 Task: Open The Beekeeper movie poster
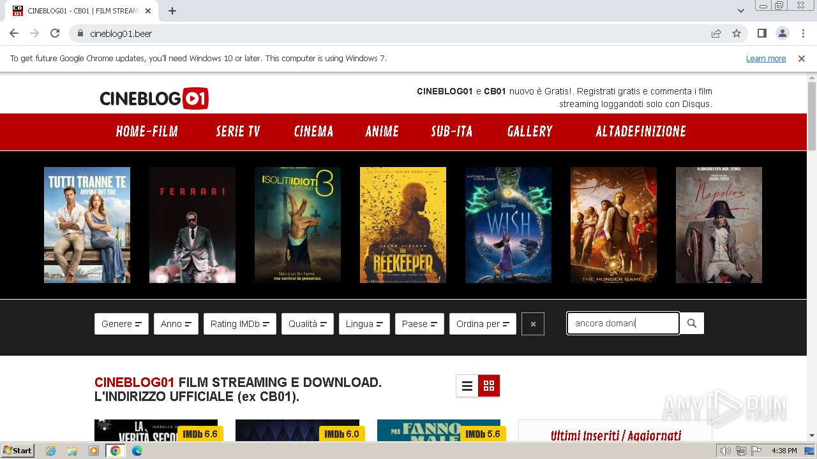coord(403,225)
